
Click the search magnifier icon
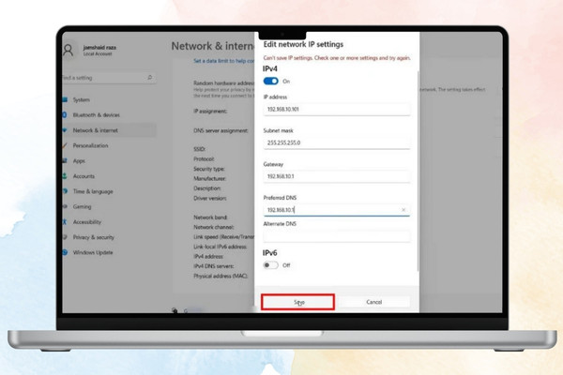[x=150, y=78]
